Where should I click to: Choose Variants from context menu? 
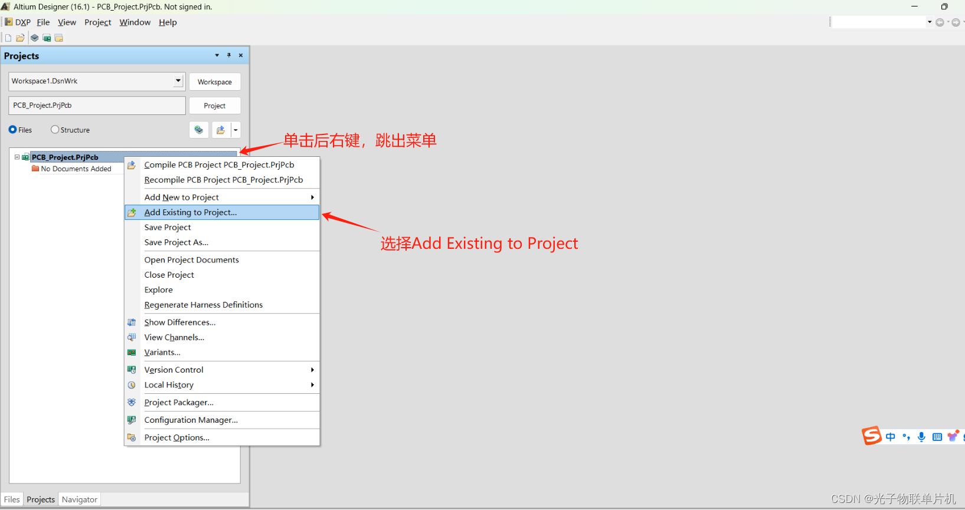point(222,353)
